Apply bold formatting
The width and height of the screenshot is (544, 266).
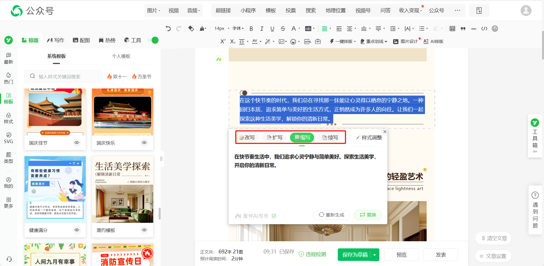point(251,28)
